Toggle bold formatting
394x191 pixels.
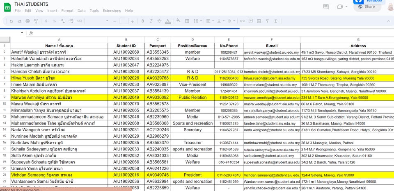pyautogui.click(x=143, y=21)
